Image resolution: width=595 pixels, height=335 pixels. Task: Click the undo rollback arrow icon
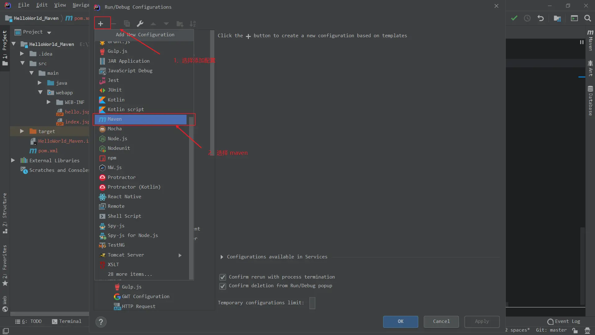[540, 18]
